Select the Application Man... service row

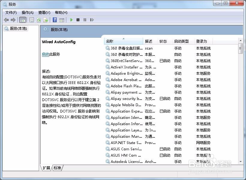[x=158, y=136]
